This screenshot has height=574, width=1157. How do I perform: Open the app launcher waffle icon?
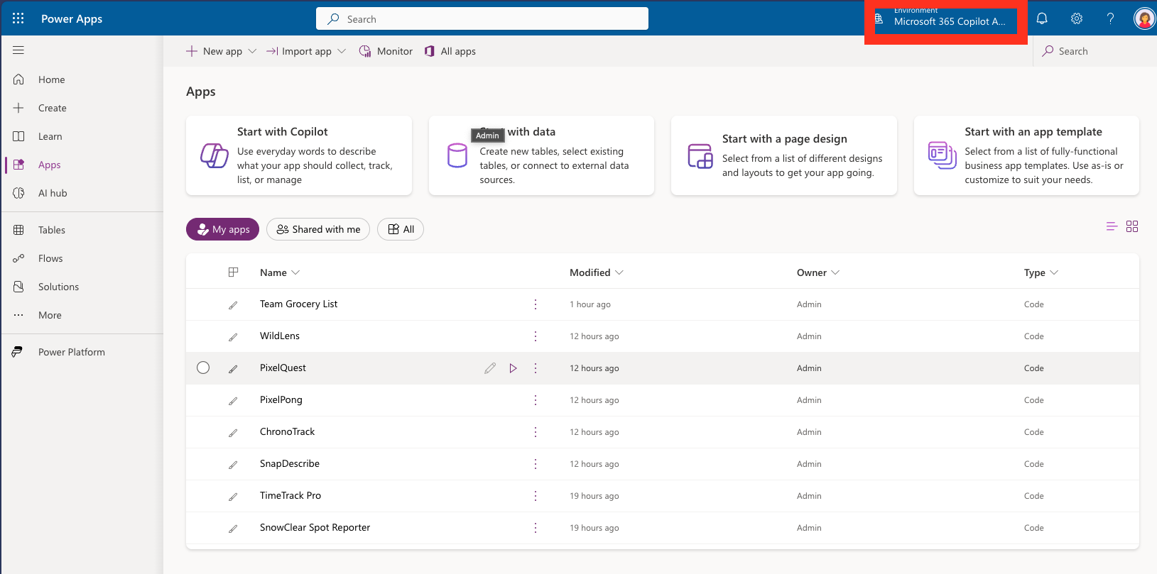(18, 18)
